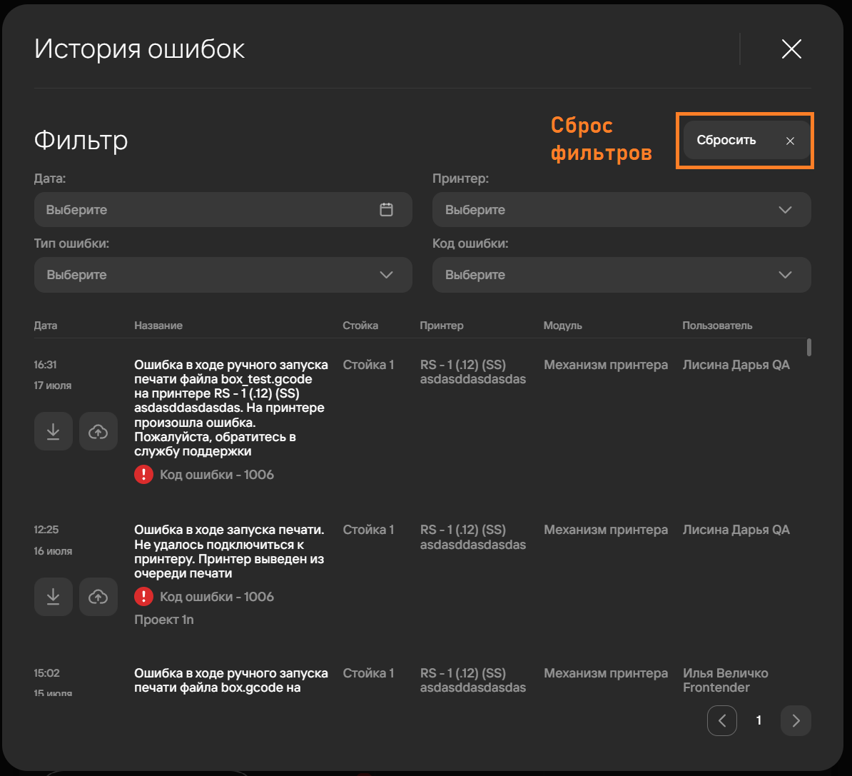Image resolution: width=852 pixels, height=776 pixels.
Task: Click chevron arrow of Код ошибки dropdown
Action: click(x=785, y=275)
